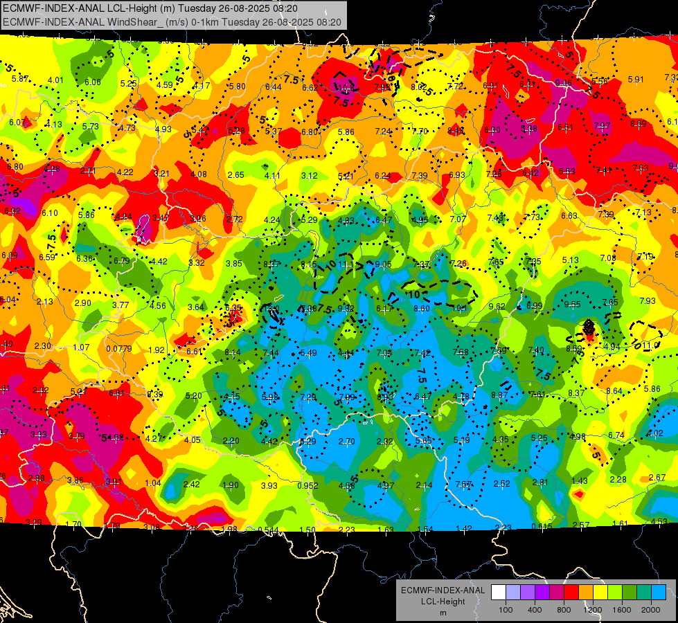The width and height of the screenshot is (678, 623).
Task: Click the wind shear value 9.62
Action: [x=497, y=307]
